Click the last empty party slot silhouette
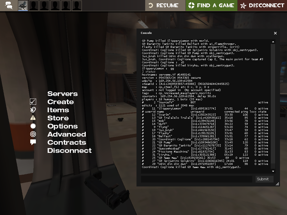Viewport: 287px width, 215px height. coord(77,6)
